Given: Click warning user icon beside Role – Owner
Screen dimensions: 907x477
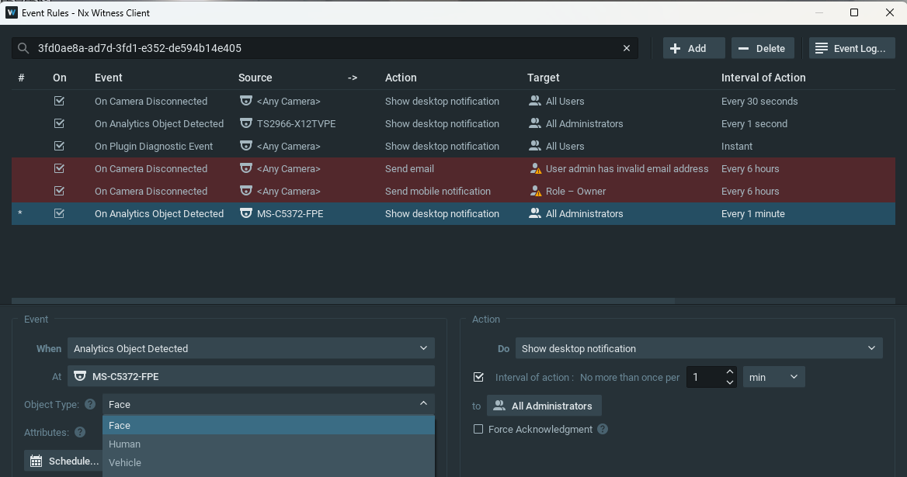Looking at the screenshot, I should coord(535,191).
